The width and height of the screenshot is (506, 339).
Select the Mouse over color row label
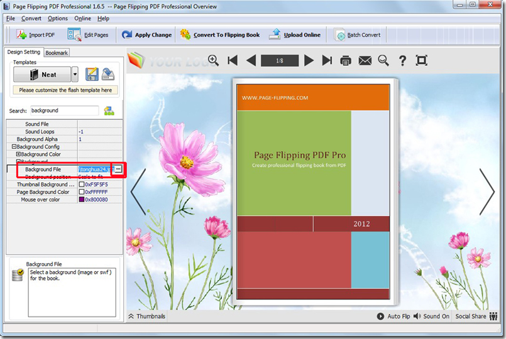click(x=40, y=200)
